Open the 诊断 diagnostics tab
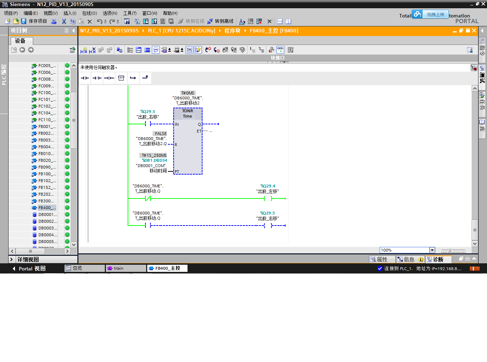This screenshot has width=487, height=362. [438, 259]
